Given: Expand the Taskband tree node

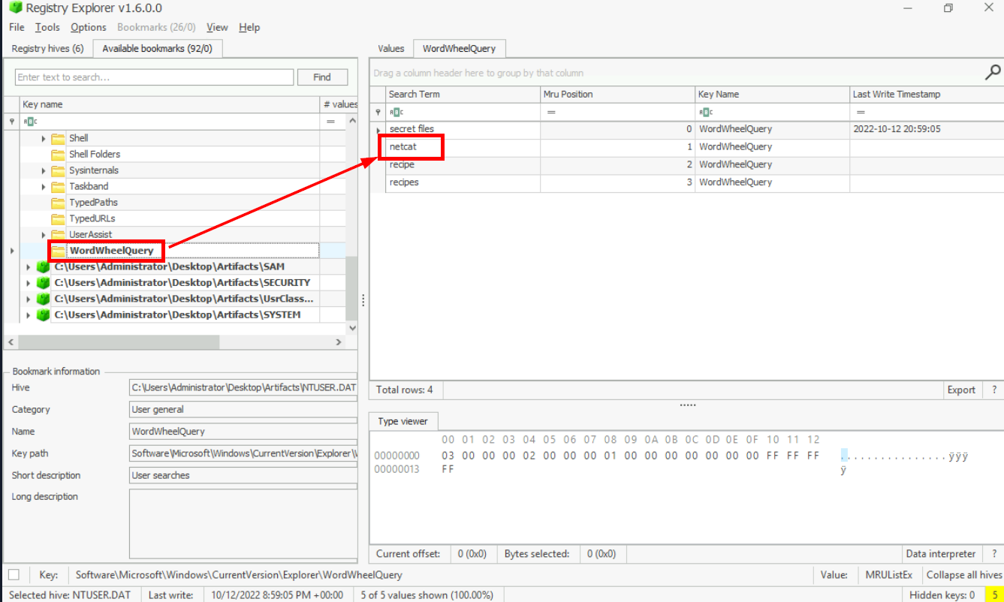Looking at the screenshot, I should coord(44,186).
